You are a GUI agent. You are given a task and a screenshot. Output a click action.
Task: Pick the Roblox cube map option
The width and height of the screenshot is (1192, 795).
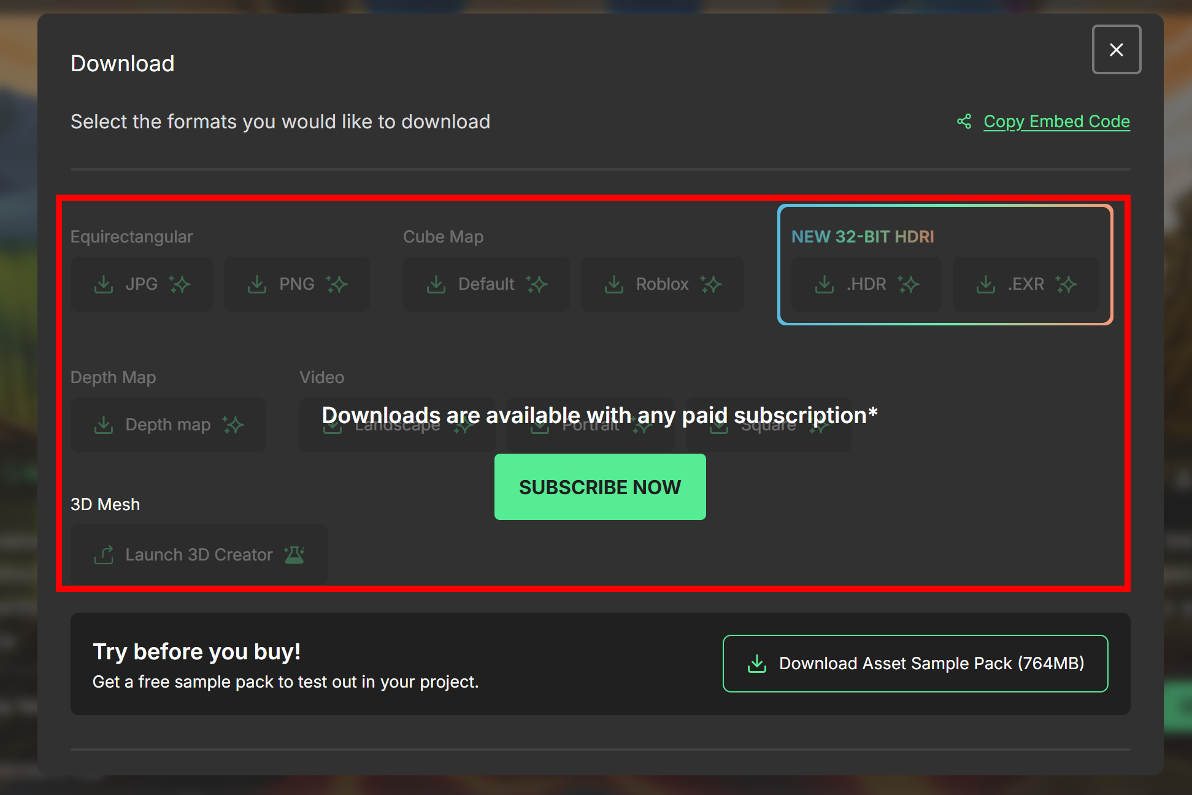[x=662, y=284]
